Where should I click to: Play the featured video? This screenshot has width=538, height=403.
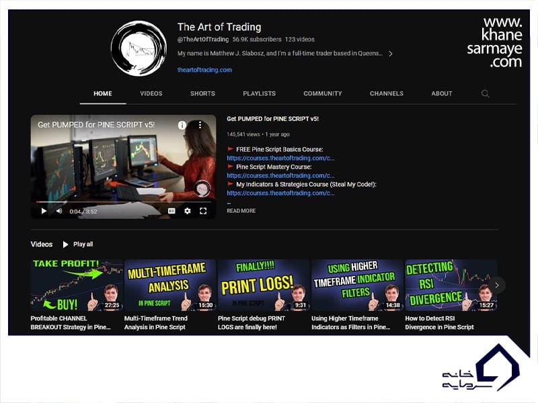tap(44, 211)
